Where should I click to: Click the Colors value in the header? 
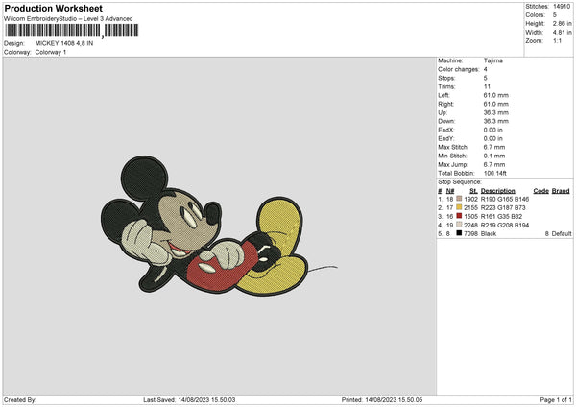click(x=555, y=15)
